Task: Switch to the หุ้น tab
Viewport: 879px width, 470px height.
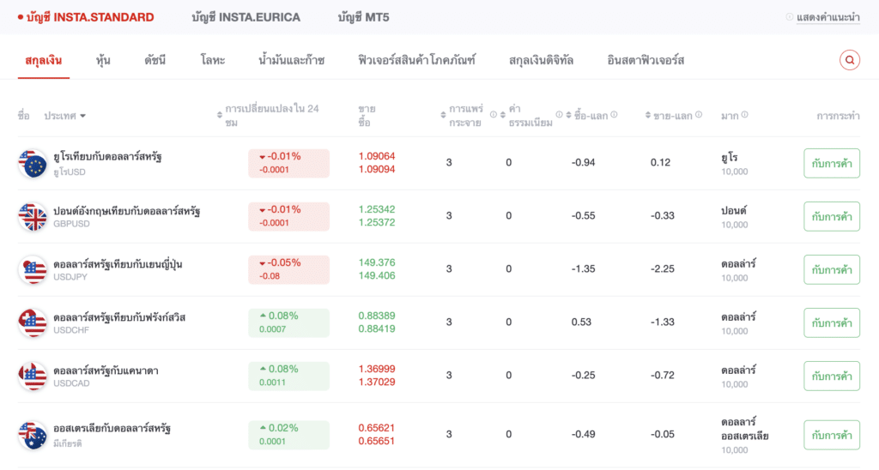Action: pos(104,60)
